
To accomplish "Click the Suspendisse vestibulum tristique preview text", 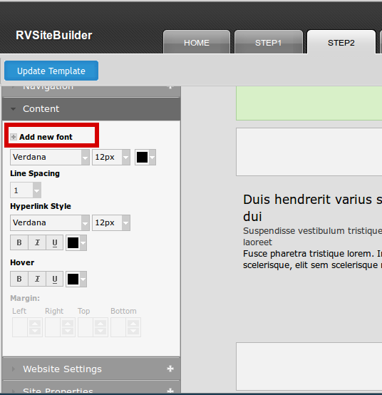I will 312,236.
